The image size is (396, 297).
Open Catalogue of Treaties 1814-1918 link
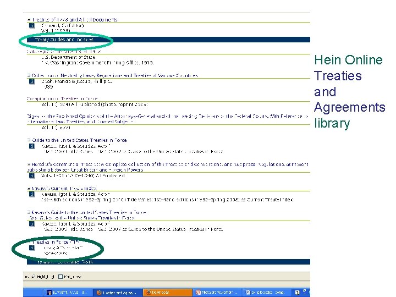coord(64,51)
